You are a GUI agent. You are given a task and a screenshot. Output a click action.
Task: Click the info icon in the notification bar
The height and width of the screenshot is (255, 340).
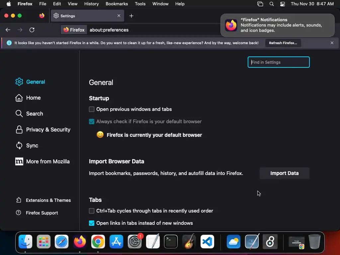(x=9, y=43)
